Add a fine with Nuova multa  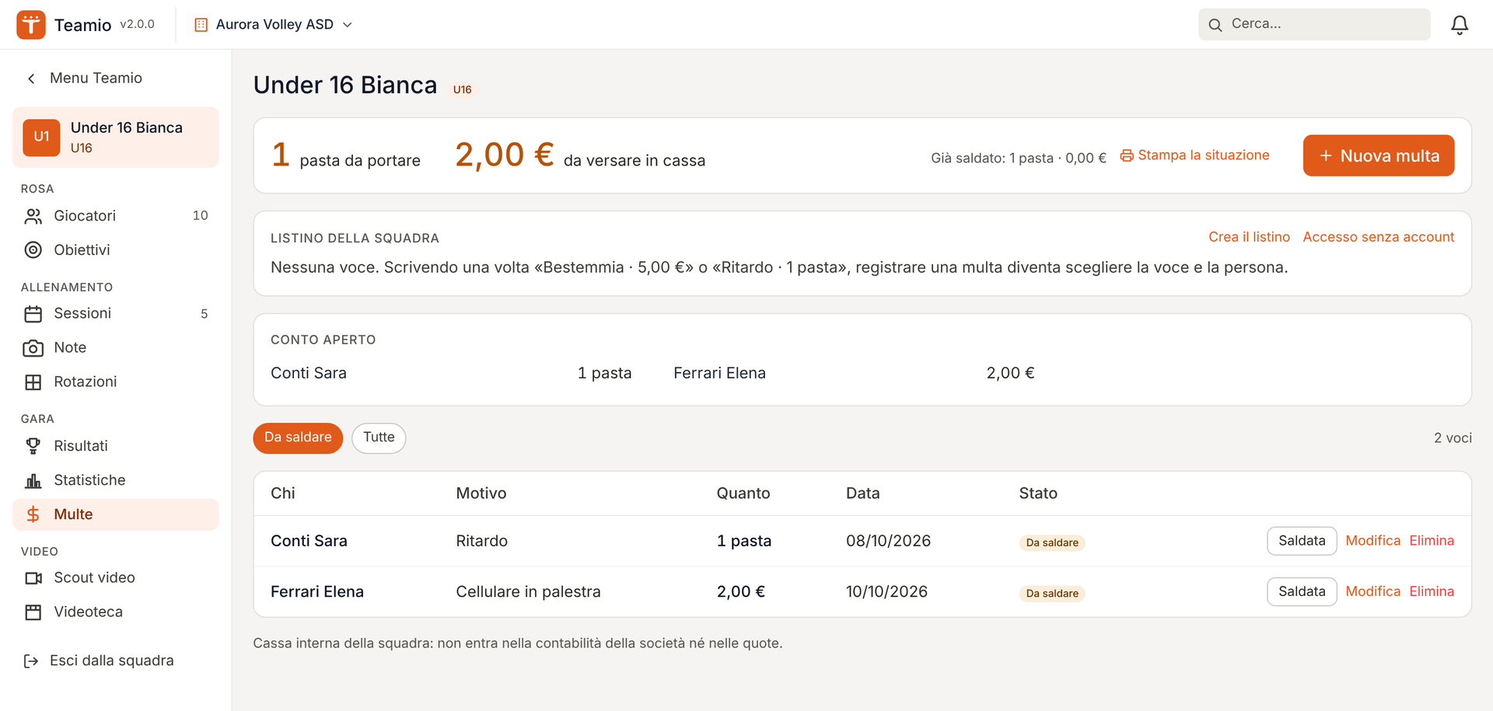tap(1379, 155)
